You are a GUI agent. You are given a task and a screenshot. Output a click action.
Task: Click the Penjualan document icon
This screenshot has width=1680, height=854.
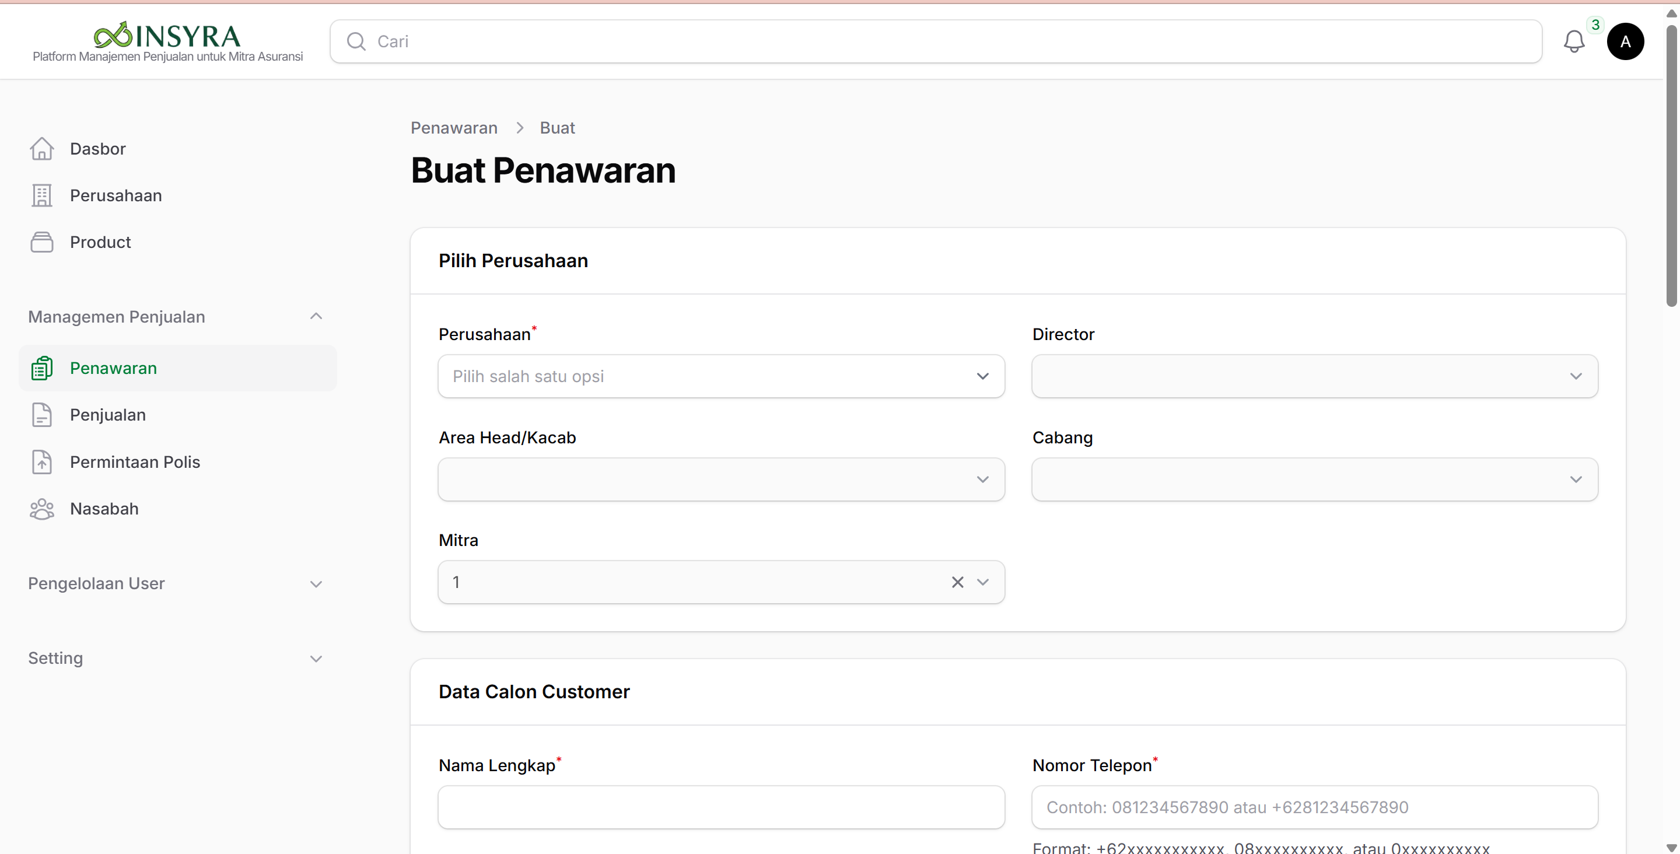click(x=42, y=415)
